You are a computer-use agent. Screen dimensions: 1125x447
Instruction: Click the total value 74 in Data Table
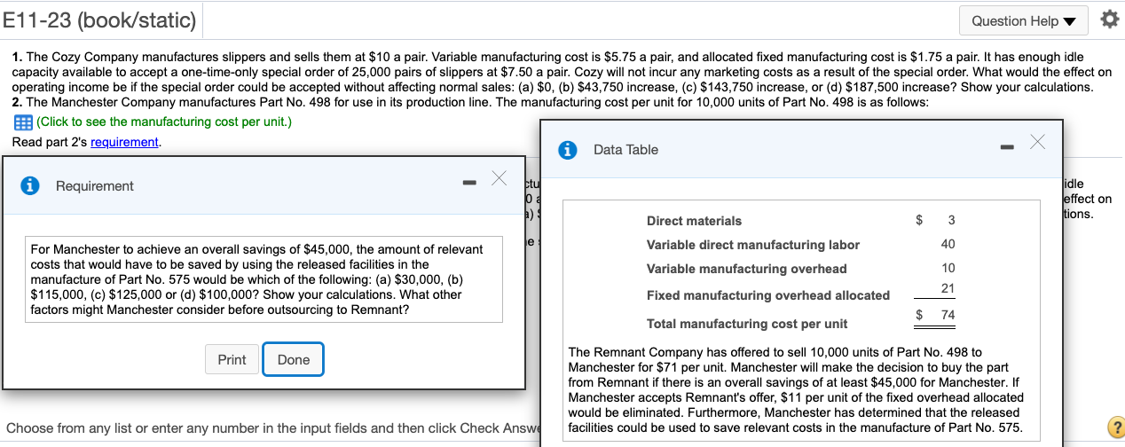pos(948,315)
